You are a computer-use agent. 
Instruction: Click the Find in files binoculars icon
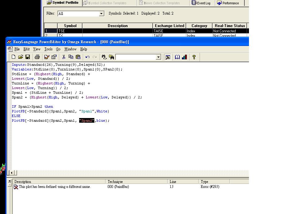click(111, 57)
